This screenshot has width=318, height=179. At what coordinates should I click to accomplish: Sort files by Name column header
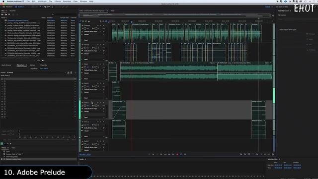point(3,18)
